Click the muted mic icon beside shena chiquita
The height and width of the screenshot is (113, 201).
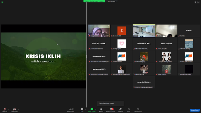157,49
